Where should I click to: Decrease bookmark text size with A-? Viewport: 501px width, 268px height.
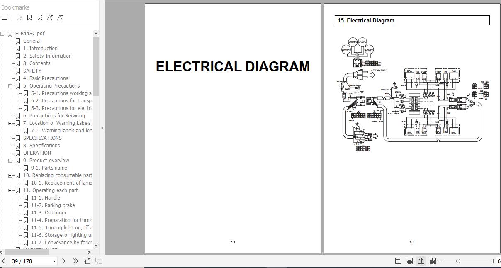pyautogui.click(x=60, y=17)
